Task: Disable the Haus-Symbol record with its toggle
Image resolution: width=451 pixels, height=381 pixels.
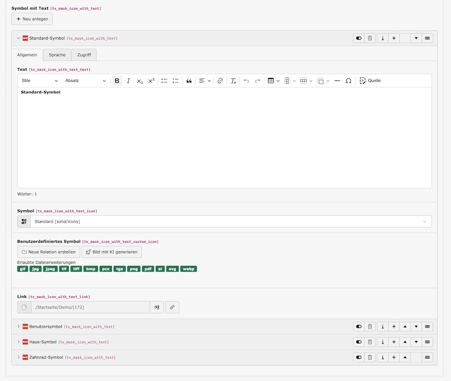Action: 358,342
